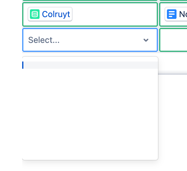Select the empty green cell beside Select...

pyautogui.click(x=173, y=40)
